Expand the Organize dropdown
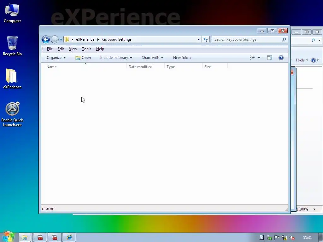323x242 pixels. click(56, 58)
